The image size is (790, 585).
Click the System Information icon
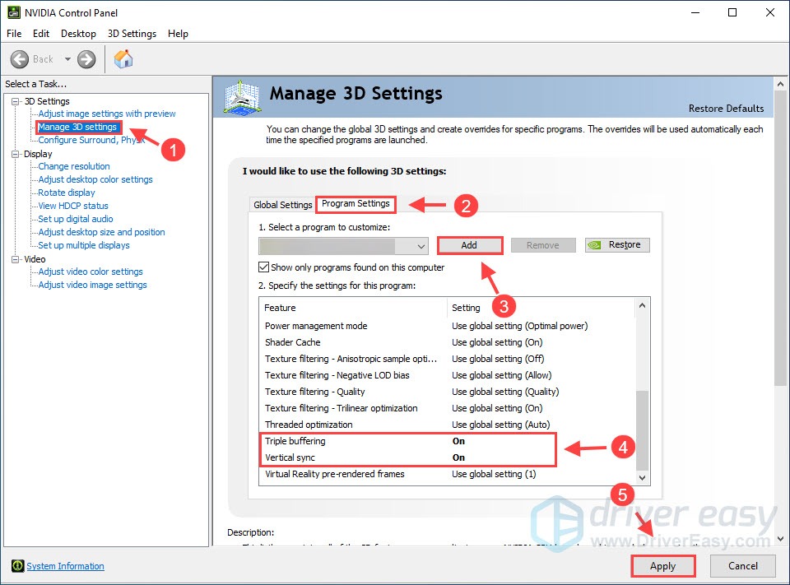click(x=17, y=566)
